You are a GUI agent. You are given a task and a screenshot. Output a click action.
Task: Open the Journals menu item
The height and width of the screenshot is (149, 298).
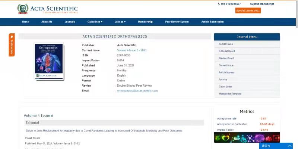[x=70, y=22]
